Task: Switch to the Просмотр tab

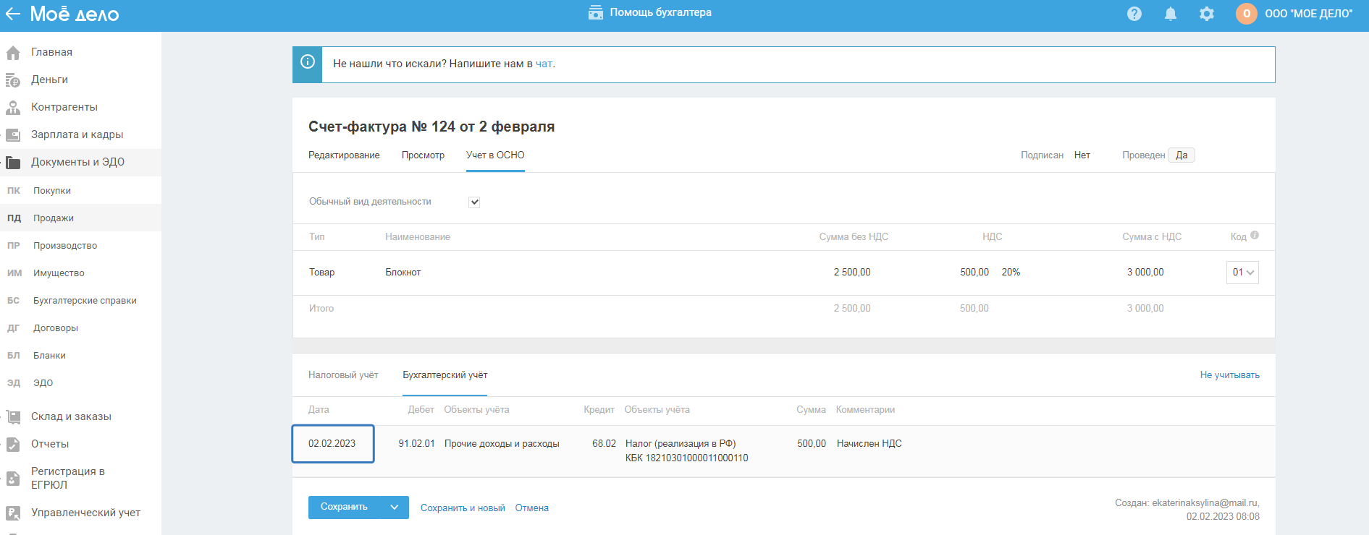Action: 423,155
